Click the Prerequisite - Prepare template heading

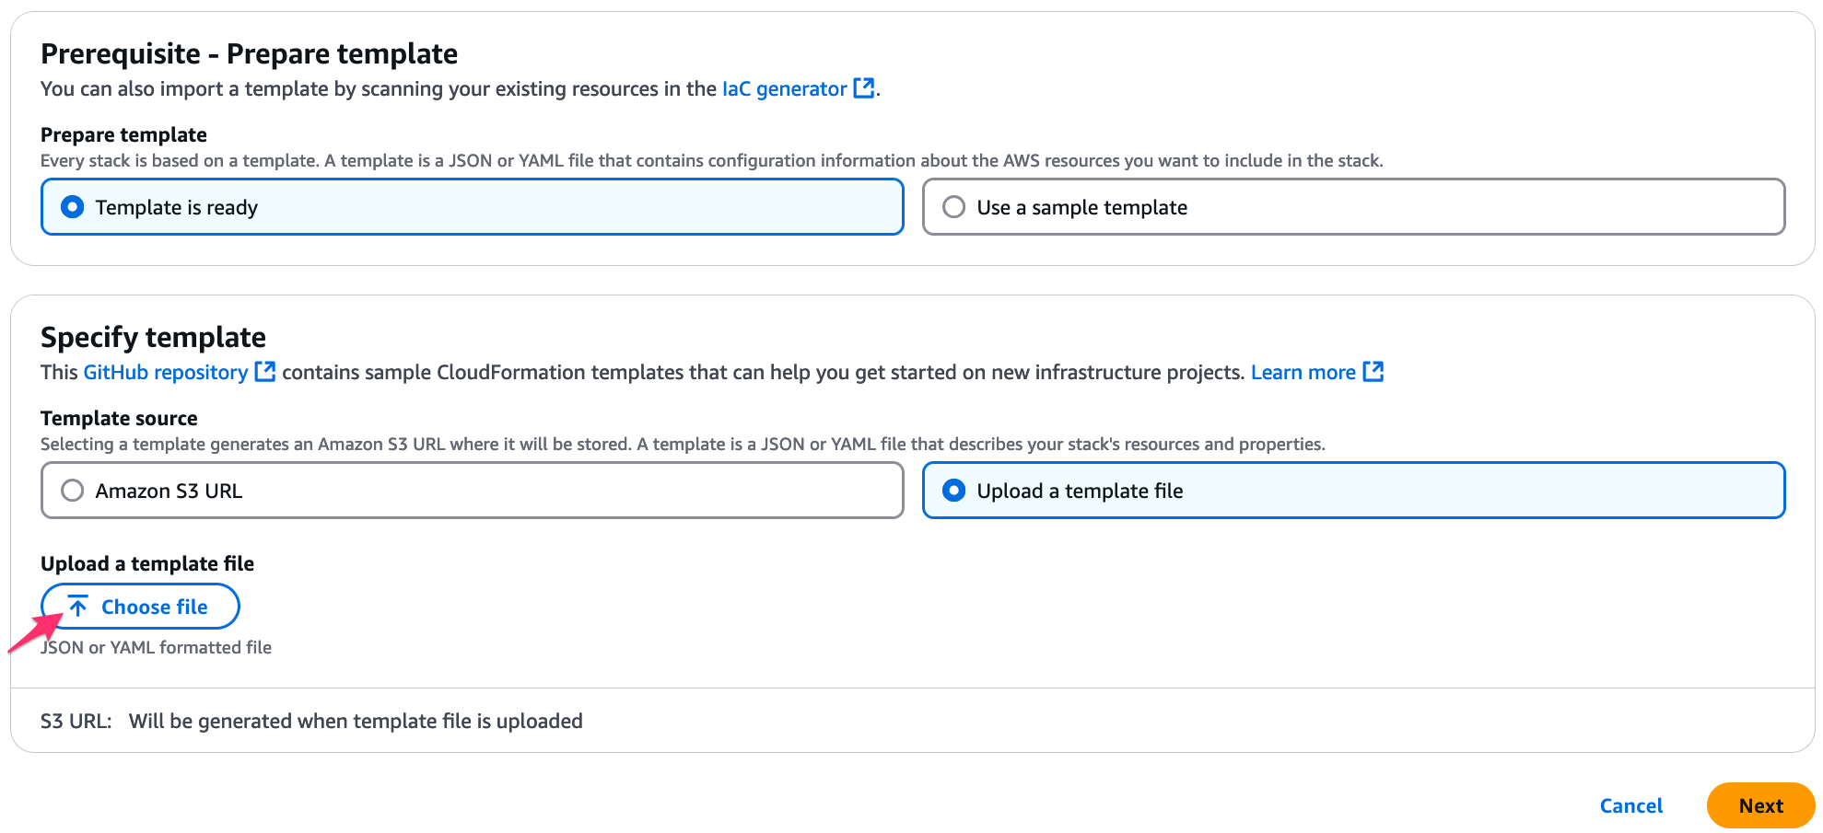tap(248, 52)
